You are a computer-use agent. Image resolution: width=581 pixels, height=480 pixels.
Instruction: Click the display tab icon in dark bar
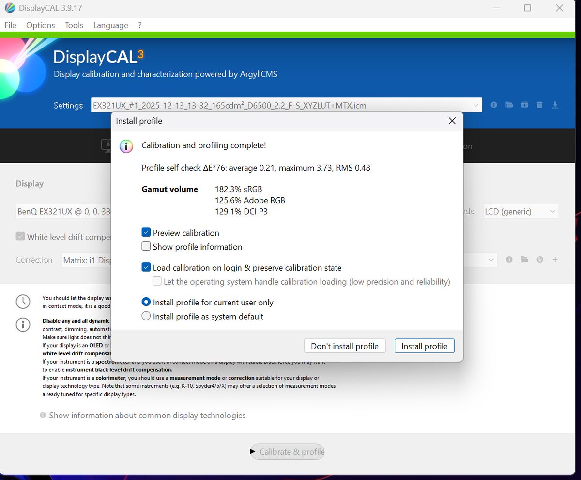click(x=106, y=145)
